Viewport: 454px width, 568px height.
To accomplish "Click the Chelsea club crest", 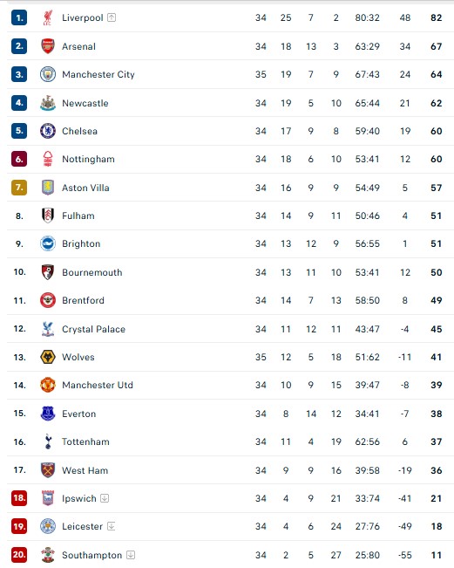I will 47,131.
